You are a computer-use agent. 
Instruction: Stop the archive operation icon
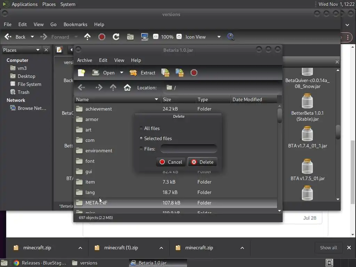point(194,73)
